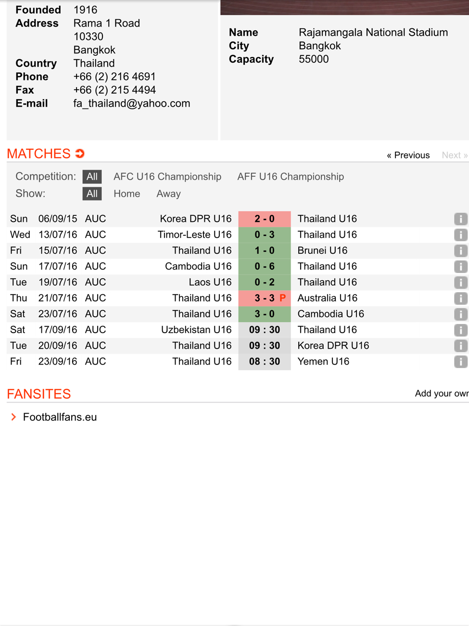The image size is (469, 626).
Task: Click the red arrow icon beside MATCHES
Action: (80, 154)
